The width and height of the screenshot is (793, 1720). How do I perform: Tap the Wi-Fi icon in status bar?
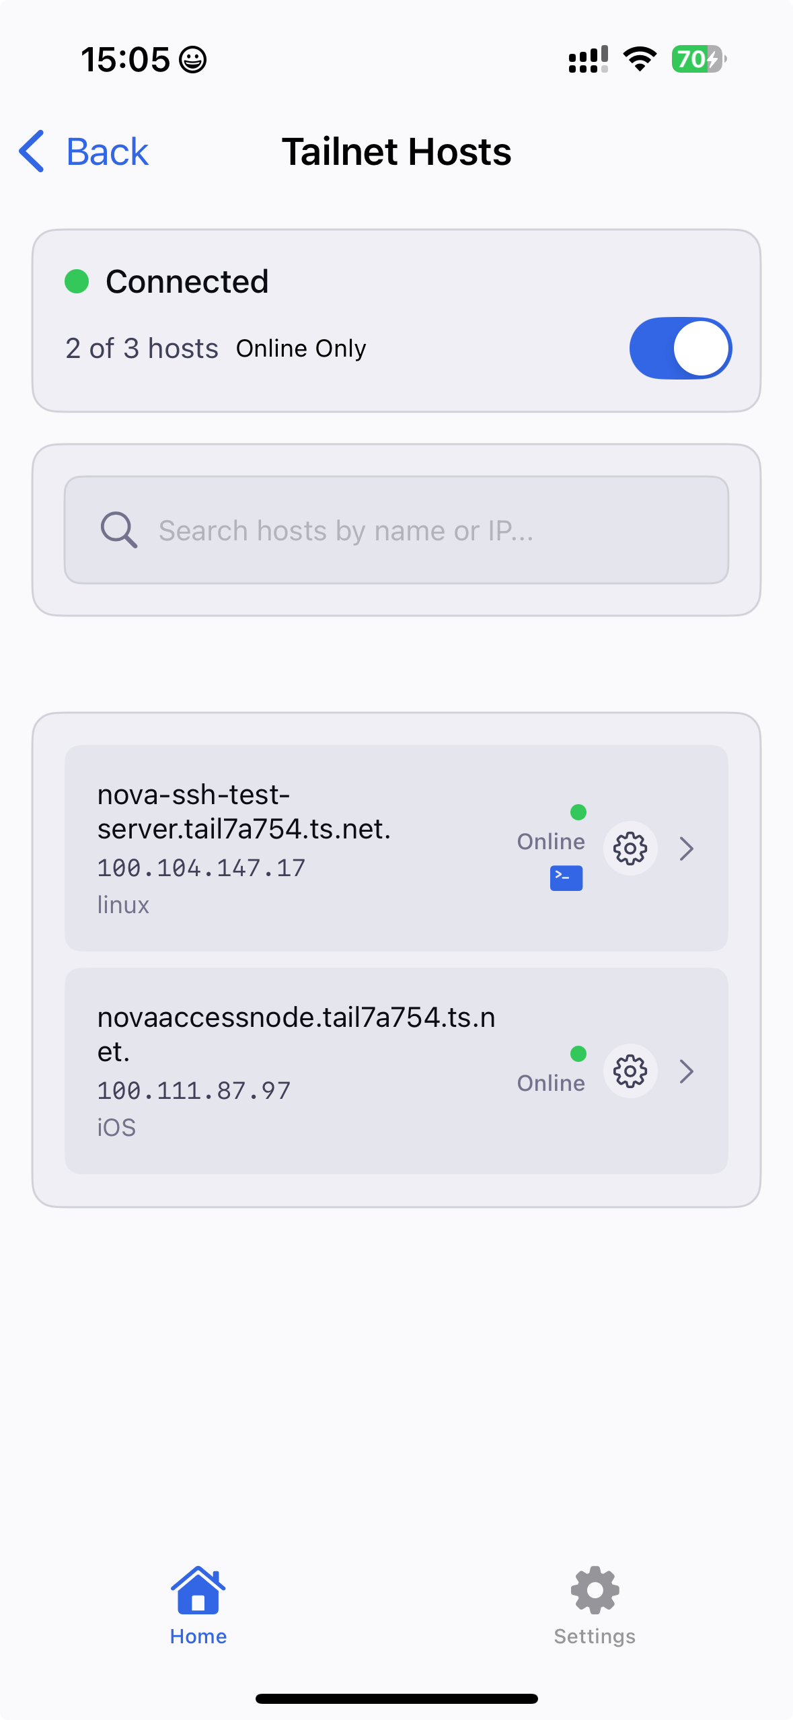click(640, 59)
